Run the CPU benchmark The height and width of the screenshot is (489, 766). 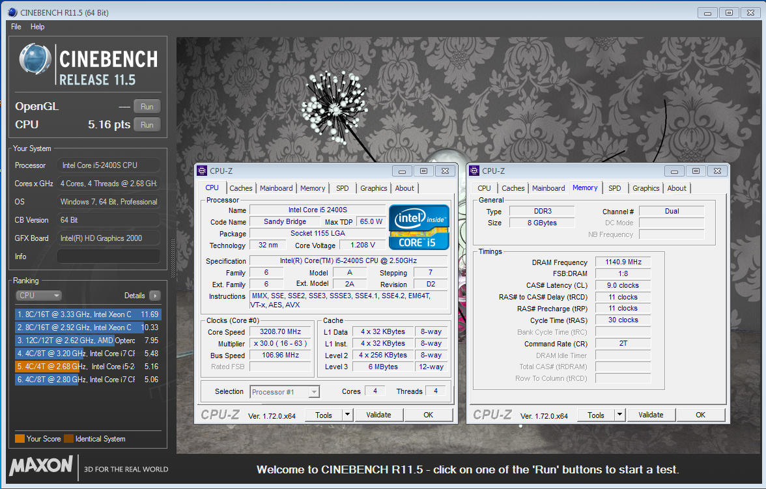[147, 124]
